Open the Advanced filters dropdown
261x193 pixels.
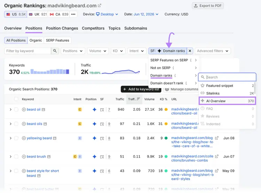[213, 51]
